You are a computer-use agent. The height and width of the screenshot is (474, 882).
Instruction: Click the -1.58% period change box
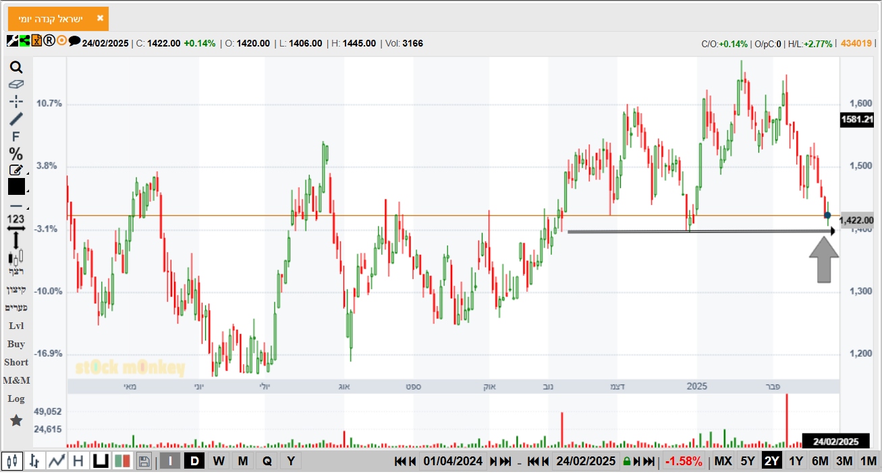(684, 461)
